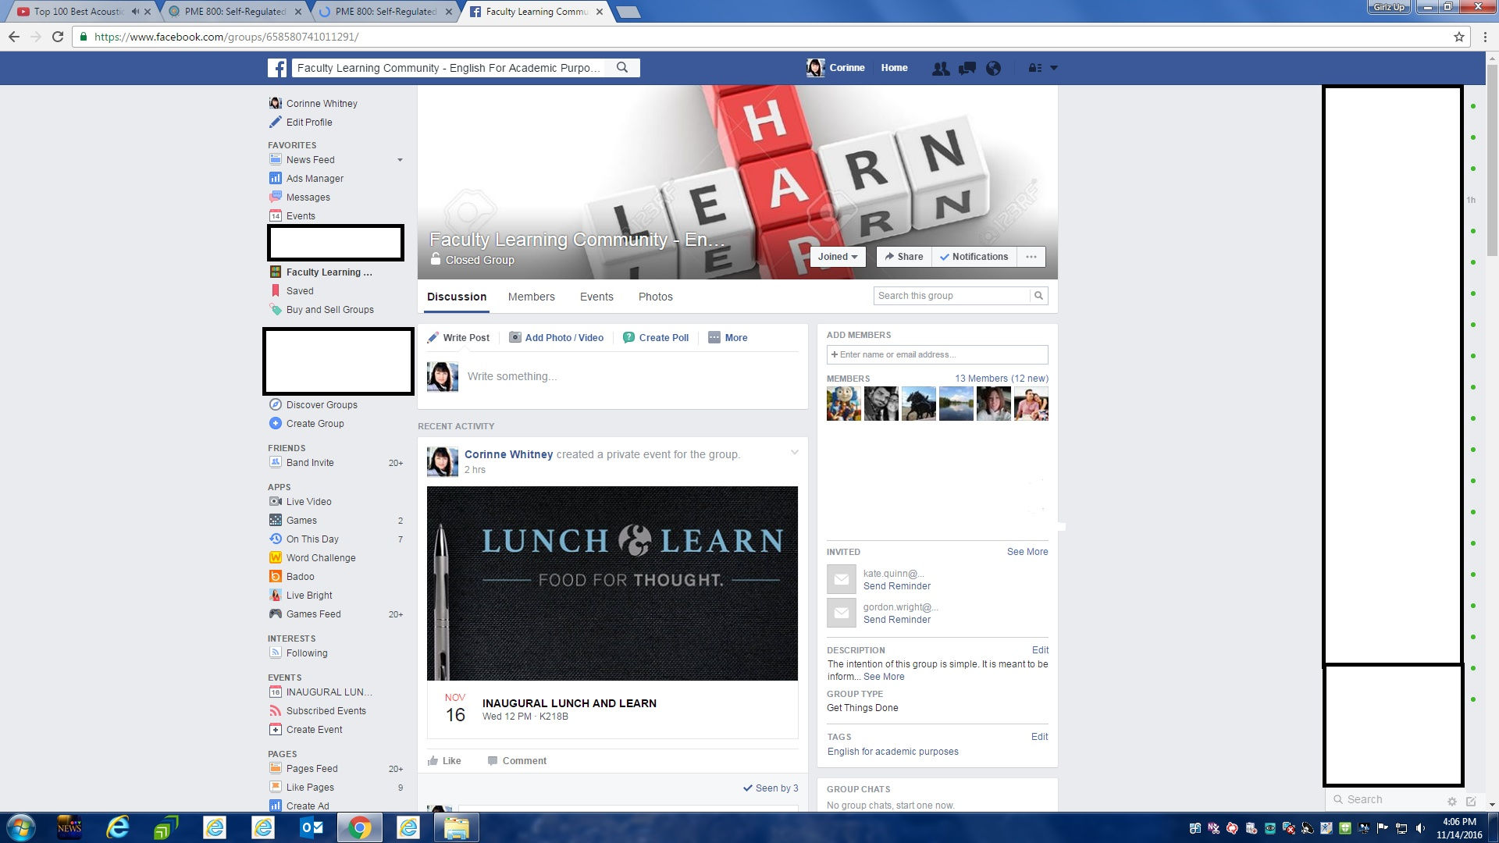Open On This Day
1499x843 pixels.
click(x=312, y=539)
